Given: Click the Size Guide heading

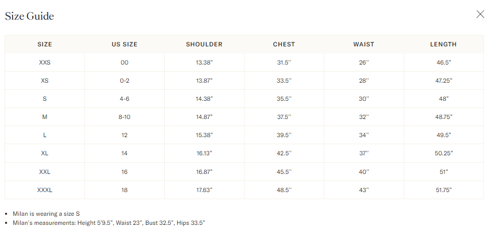Looking at the screenshot, I should pyautogui.click(x=29, y=16).
